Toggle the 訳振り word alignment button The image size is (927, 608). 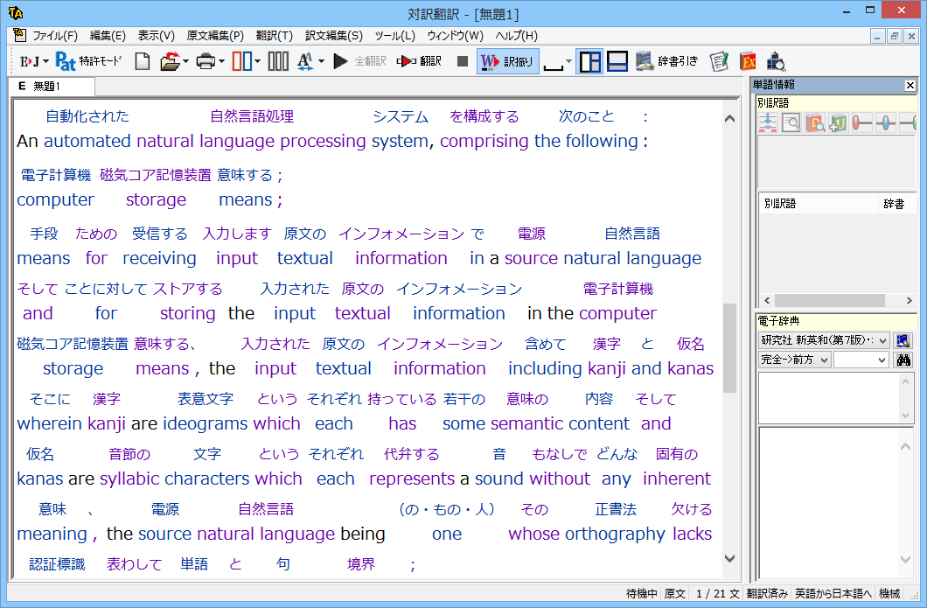[x=507, y=61]
